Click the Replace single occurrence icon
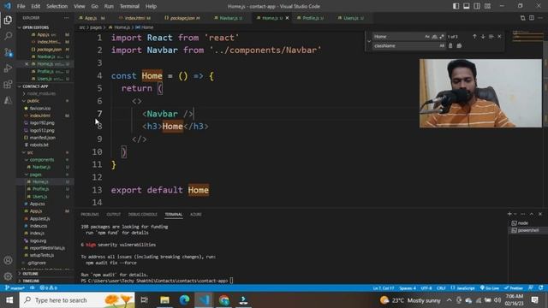Image resolution: width=548 pixels, height=308 pixels. tap(450, 45)
